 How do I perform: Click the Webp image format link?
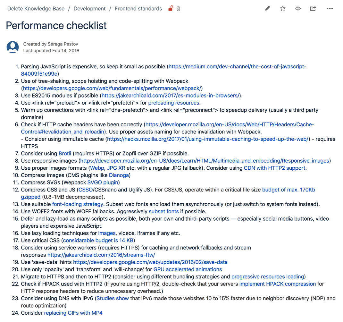[x=97, y=168]
